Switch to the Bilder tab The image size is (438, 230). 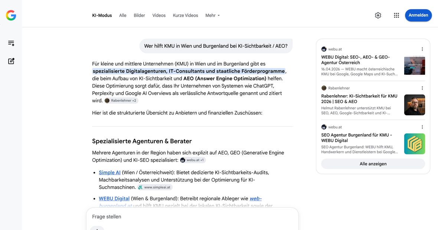(139, 15)
